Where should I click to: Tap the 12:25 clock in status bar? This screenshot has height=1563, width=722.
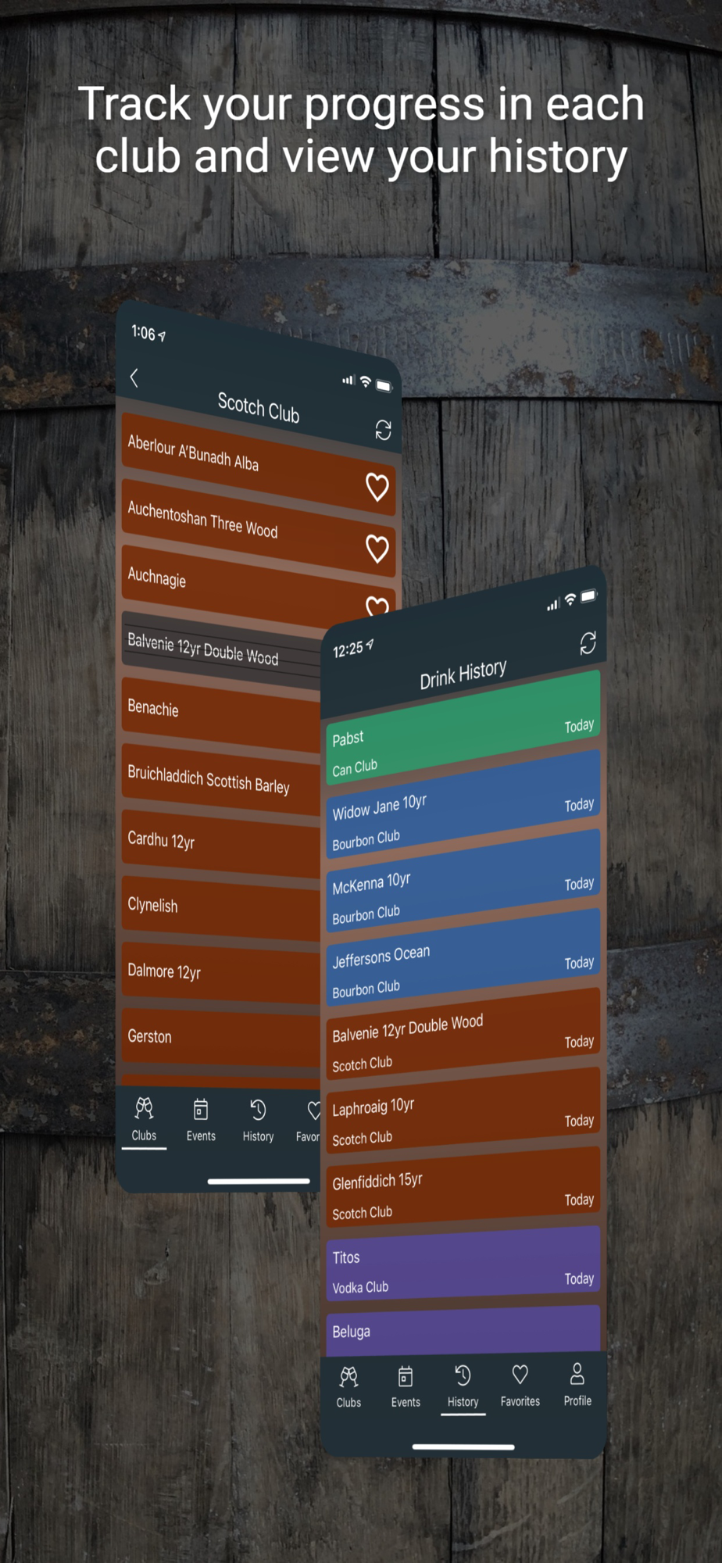348,649
